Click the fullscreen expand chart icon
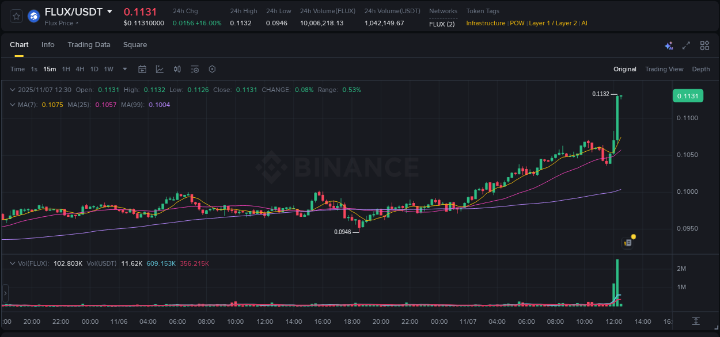Image resolution: width=720 pixels, height=337 pixels. (685, 45)
